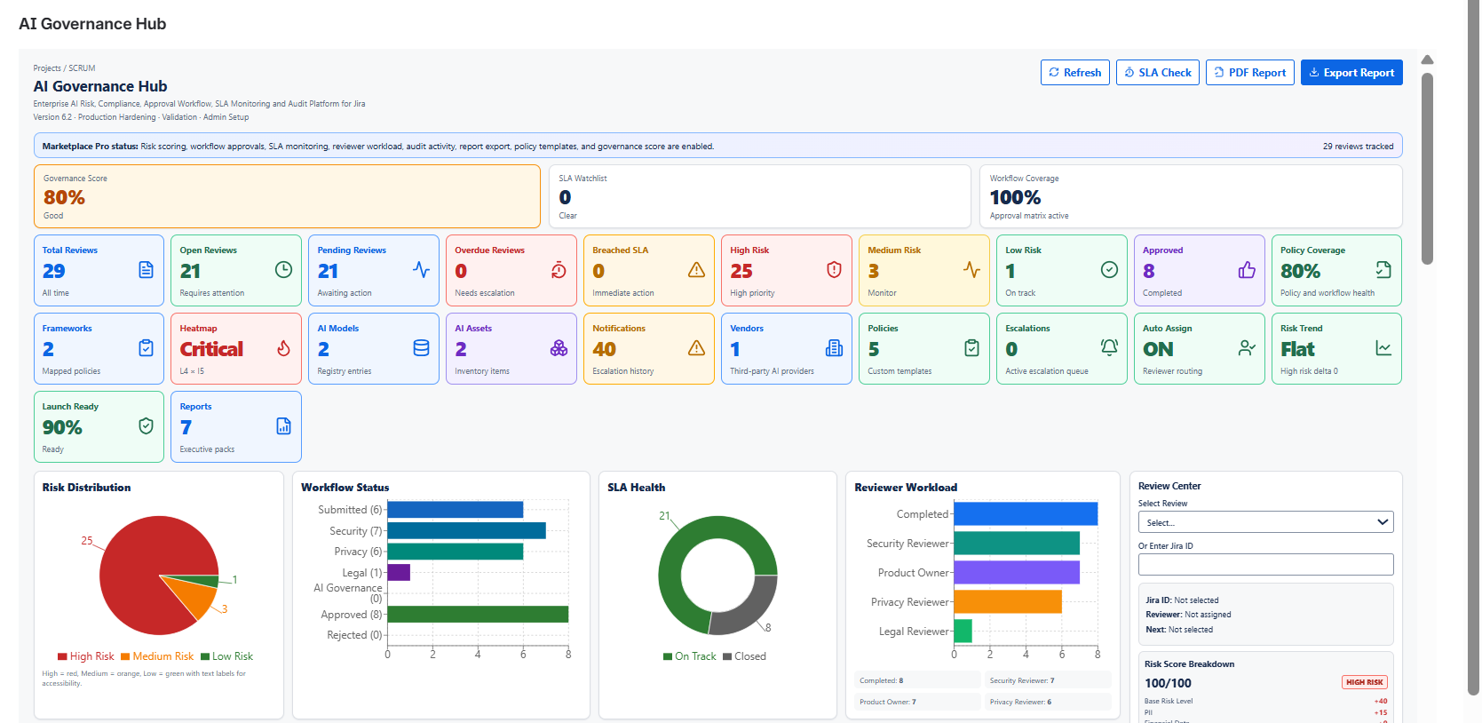Click the purple Legal bar in Workflow Status
The image size is (1482, 723).
[399, 572]
